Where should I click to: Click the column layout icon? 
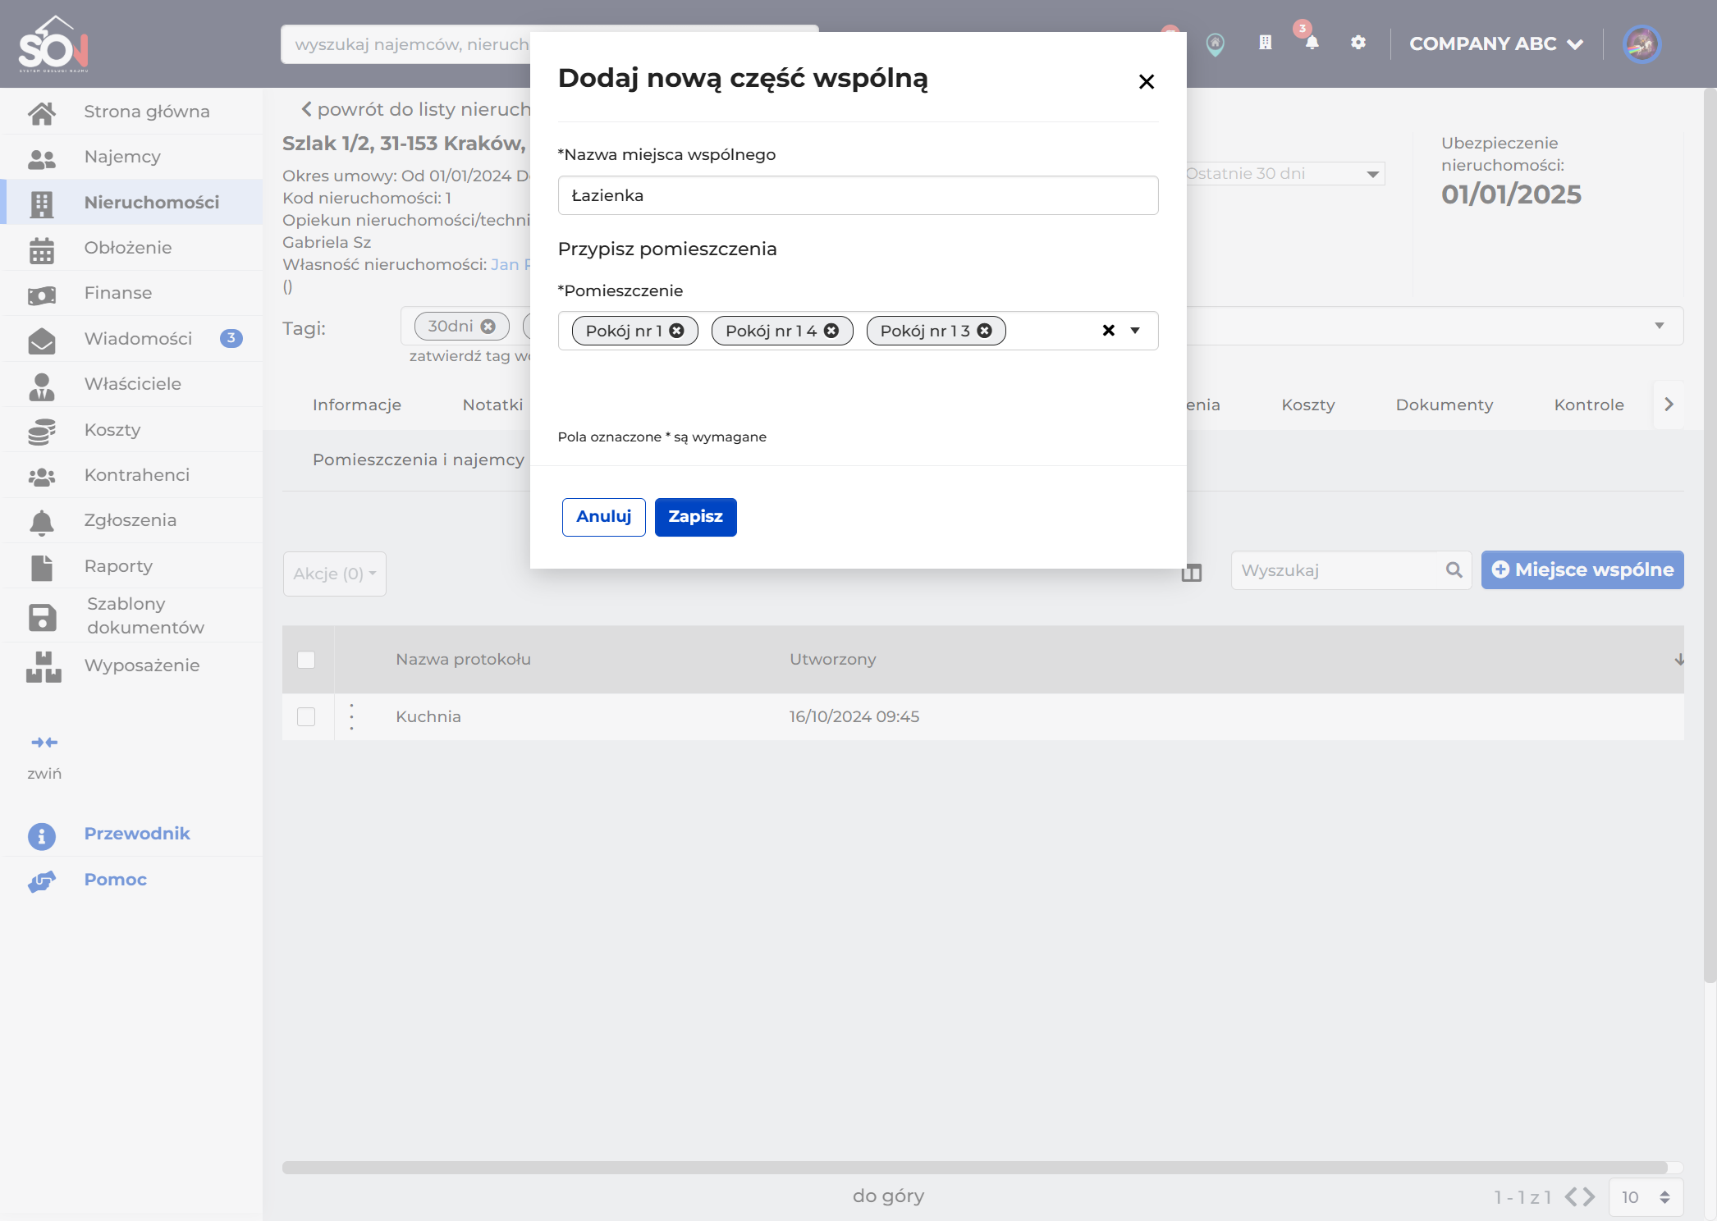(1192, 573)
